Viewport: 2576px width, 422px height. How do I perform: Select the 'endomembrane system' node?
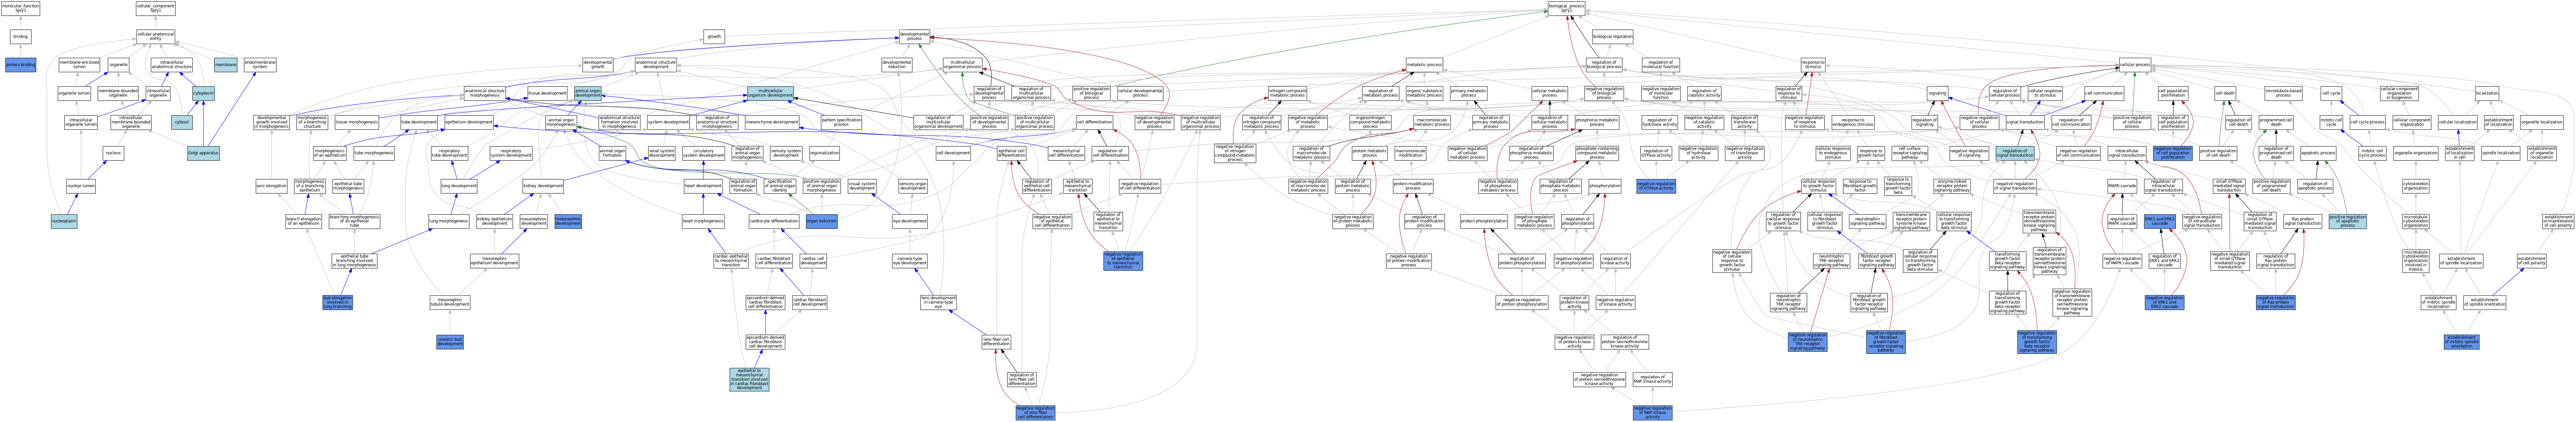pos(260,65)
